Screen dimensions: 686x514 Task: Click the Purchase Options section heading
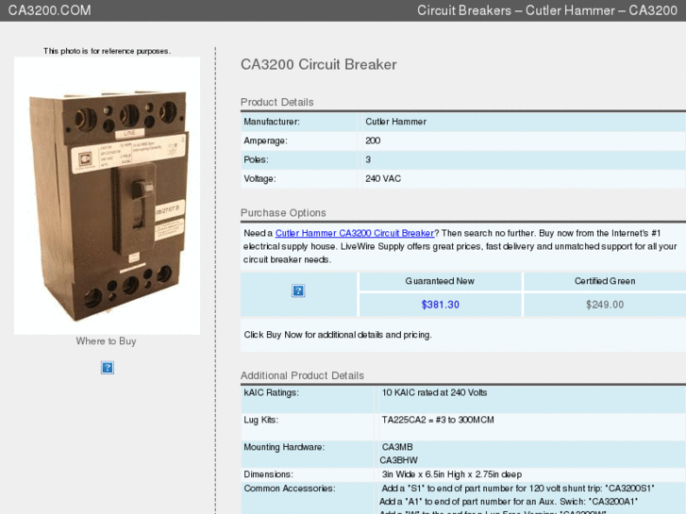283,212
